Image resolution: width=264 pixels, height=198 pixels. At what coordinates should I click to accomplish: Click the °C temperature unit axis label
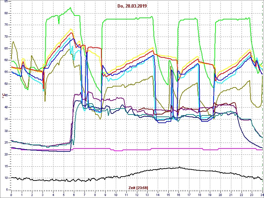pos(3,96)
